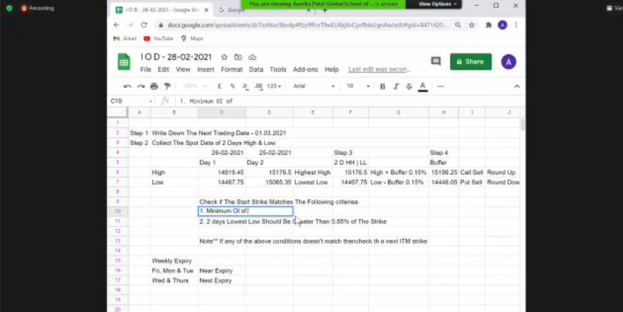Open the Arial font dropdown
This screenshot has height=312, width=623.
pos(314,86)
